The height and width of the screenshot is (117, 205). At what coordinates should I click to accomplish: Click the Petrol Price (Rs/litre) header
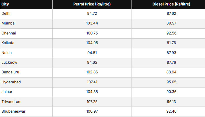[x=92, y=4]
